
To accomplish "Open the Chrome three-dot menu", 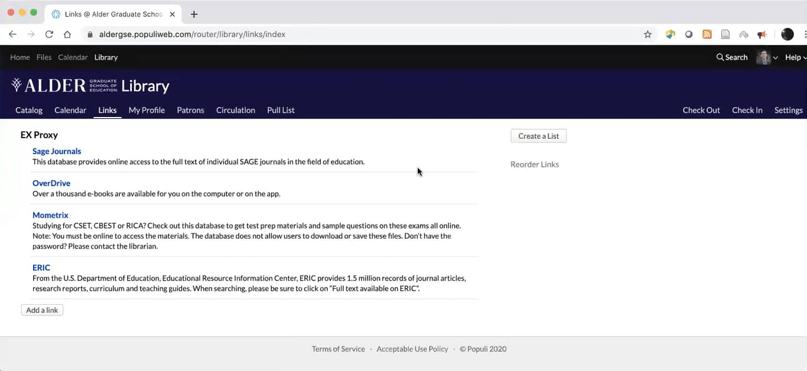I will pos(804,34).
